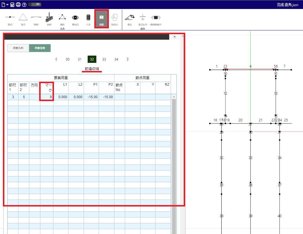
Task: Open the 結合 joint tool
Action: point(62,19)
